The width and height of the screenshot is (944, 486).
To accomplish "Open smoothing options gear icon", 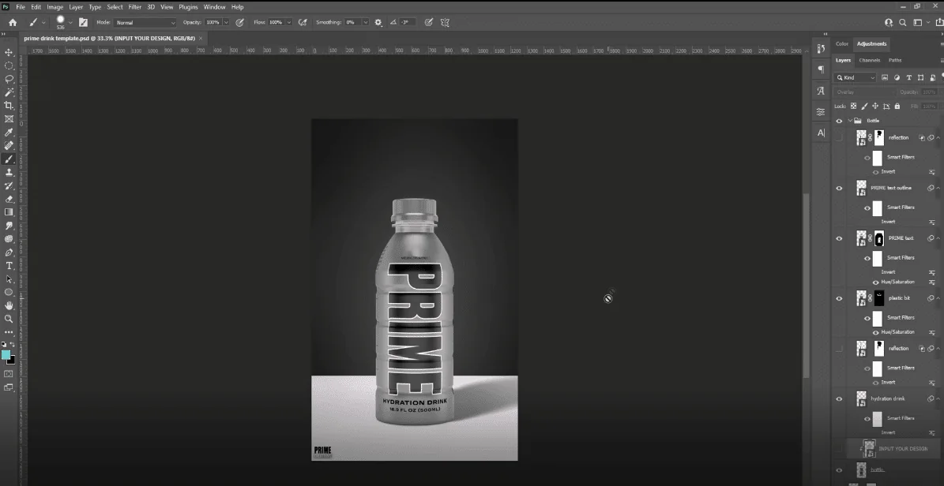I will pos(378,22).
